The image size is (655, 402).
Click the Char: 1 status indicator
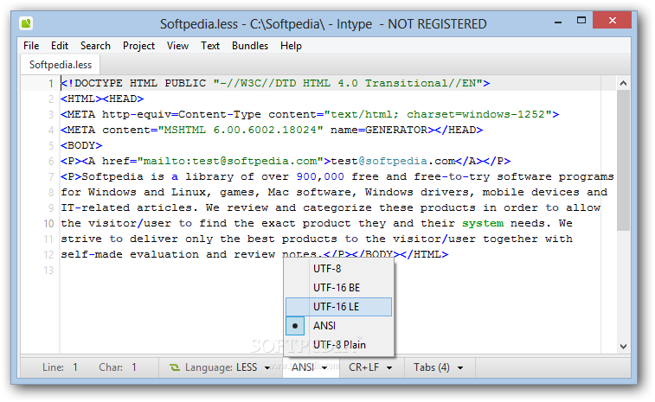(x=118, y=367)
